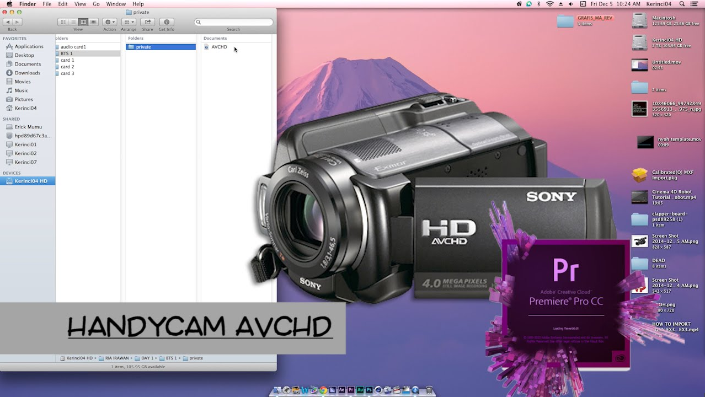Open Bluetooth menu bar icon
The height and width of the screenshot is (397, 705).
[x=539, y=4]
